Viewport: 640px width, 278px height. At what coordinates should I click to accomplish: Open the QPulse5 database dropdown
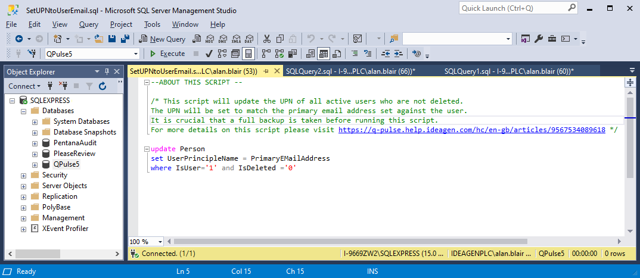tap(136, 54)
